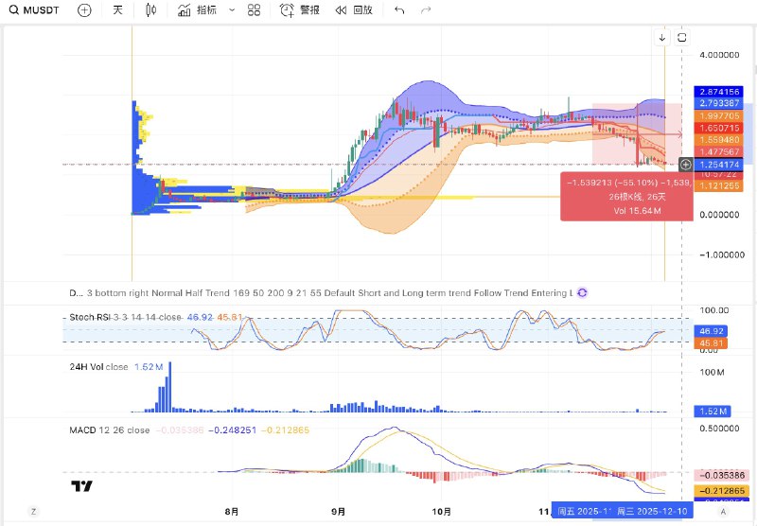Click the purple refresh icon after indicator name
Viewport: 757px width, 526px height.
tap(582, 293)
